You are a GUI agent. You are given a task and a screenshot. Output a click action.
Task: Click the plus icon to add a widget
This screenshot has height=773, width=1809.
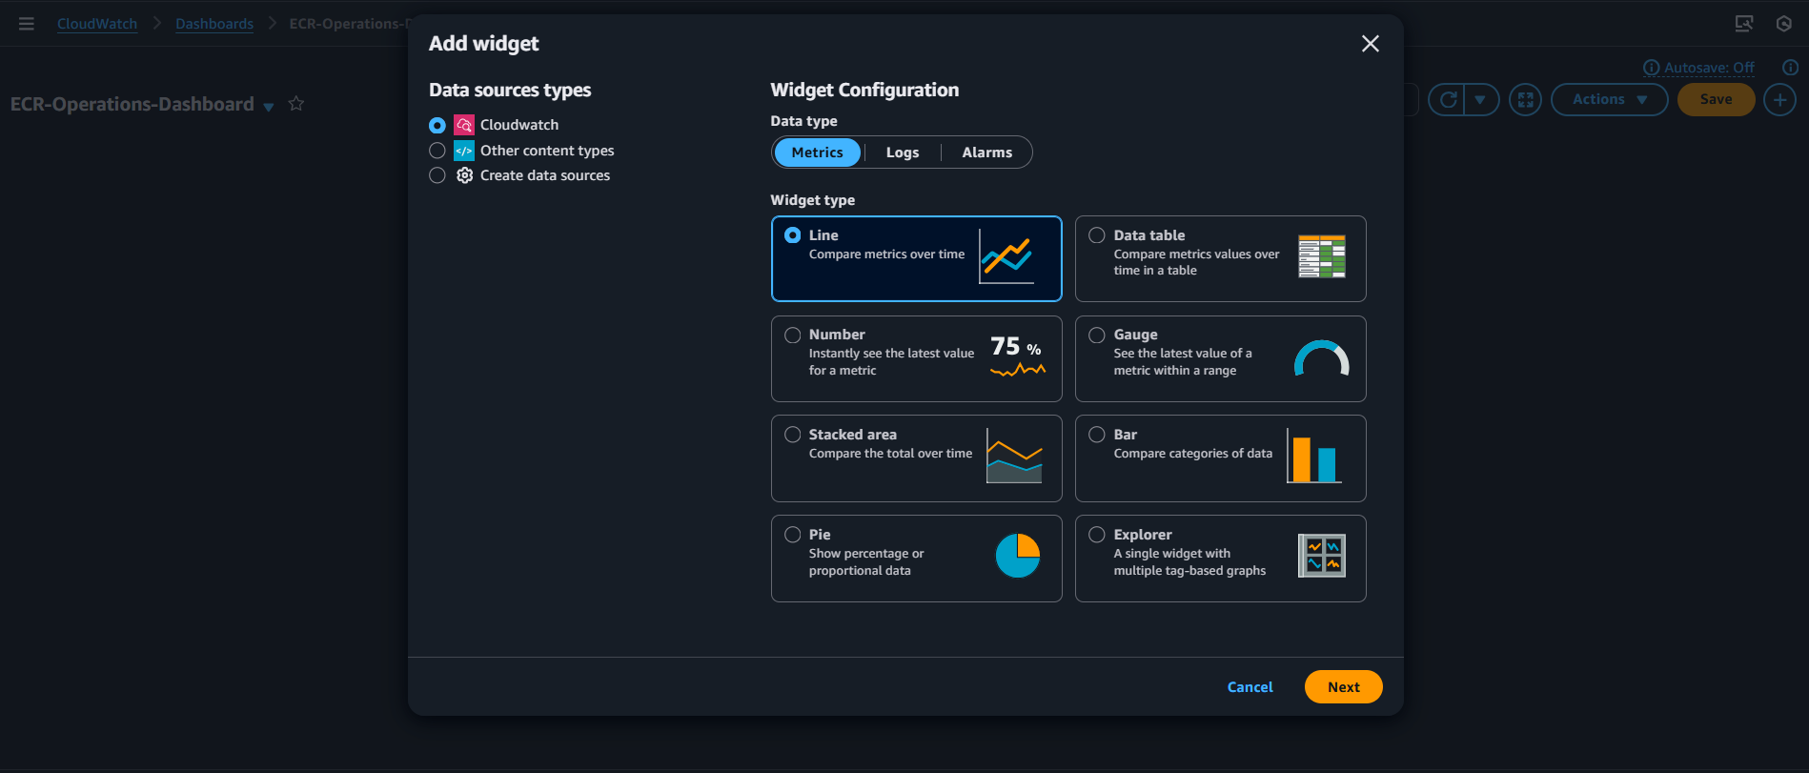pyautogui.click(x=1779, y=99)
